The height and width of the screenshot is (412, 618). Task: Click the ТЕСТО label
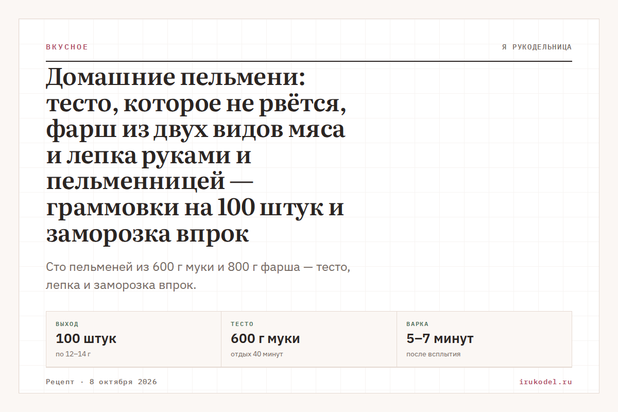(x=242, y=324)
